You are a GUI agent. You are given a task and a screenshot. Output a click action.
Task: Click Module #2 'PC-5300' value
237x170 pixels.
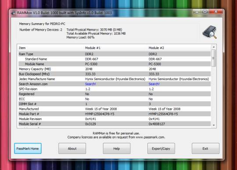tap(155, 64)
